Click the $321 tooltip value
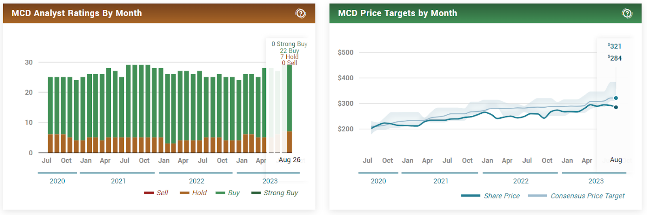Image resolution: width=647 pixels, height=215 pixels. pyautogui.click(x=615, y=46)
